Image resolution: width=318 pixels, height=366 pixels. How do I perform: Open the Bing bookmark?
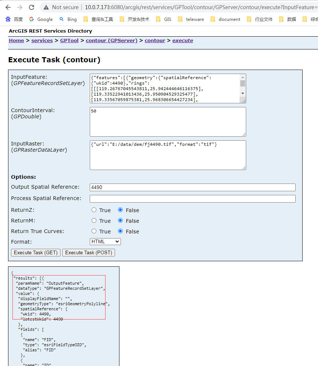tap(68, 19)
